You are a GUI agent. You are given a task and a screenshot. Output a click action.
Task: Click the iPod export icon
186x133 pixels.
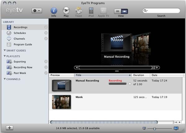[91, 10]
